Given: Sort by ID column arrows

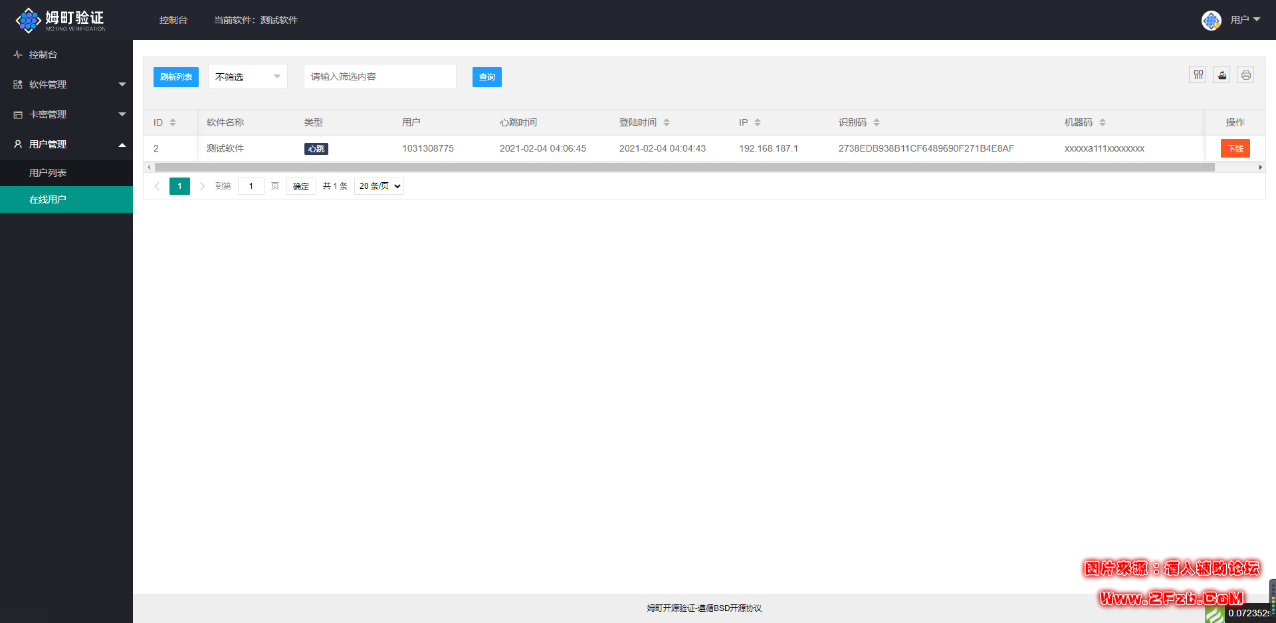Looking at the screenshot, I should tap(173, 122).
